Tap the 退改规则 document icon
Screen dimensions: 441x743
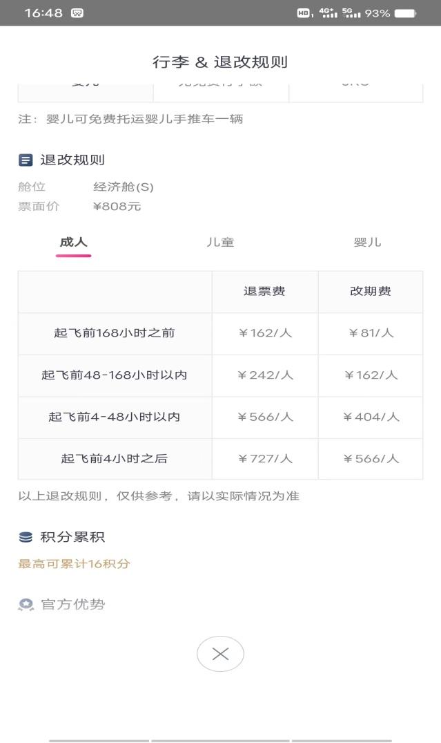26,160
